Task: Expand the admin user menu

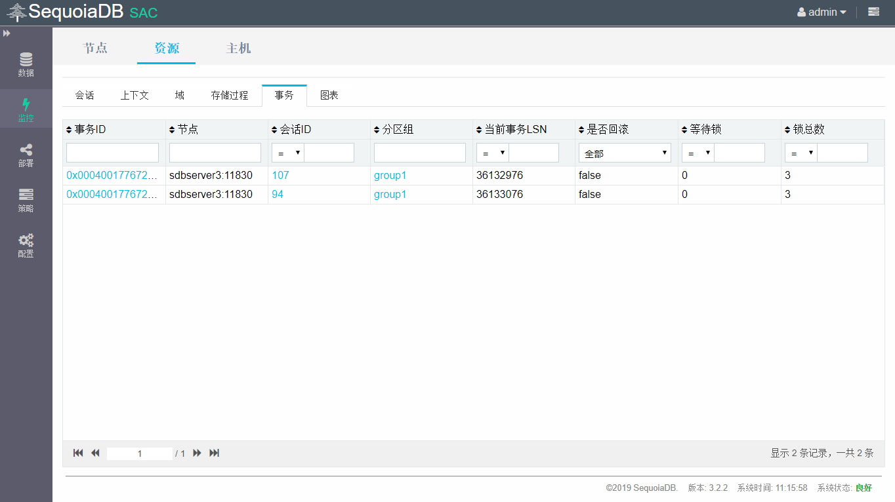Action: (x=822, y=12)
